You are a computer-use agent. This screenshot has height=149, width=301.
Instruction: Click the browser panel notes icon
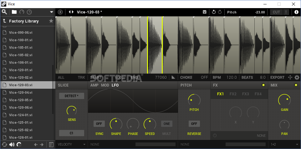(x=51, y=145)
